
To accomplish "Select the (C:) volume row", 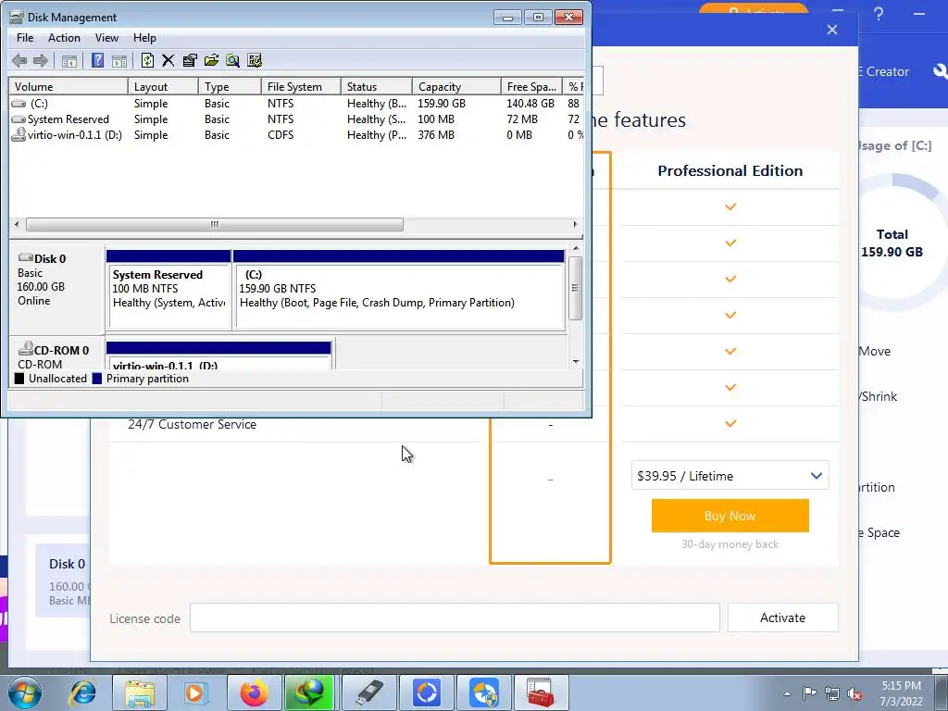I will coord(296,104).
